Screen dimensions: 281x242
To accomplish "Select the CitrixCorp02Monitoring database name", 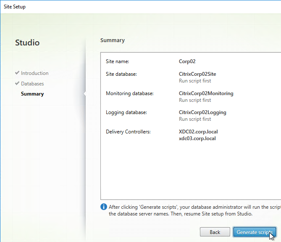I will tap(206, 93).
